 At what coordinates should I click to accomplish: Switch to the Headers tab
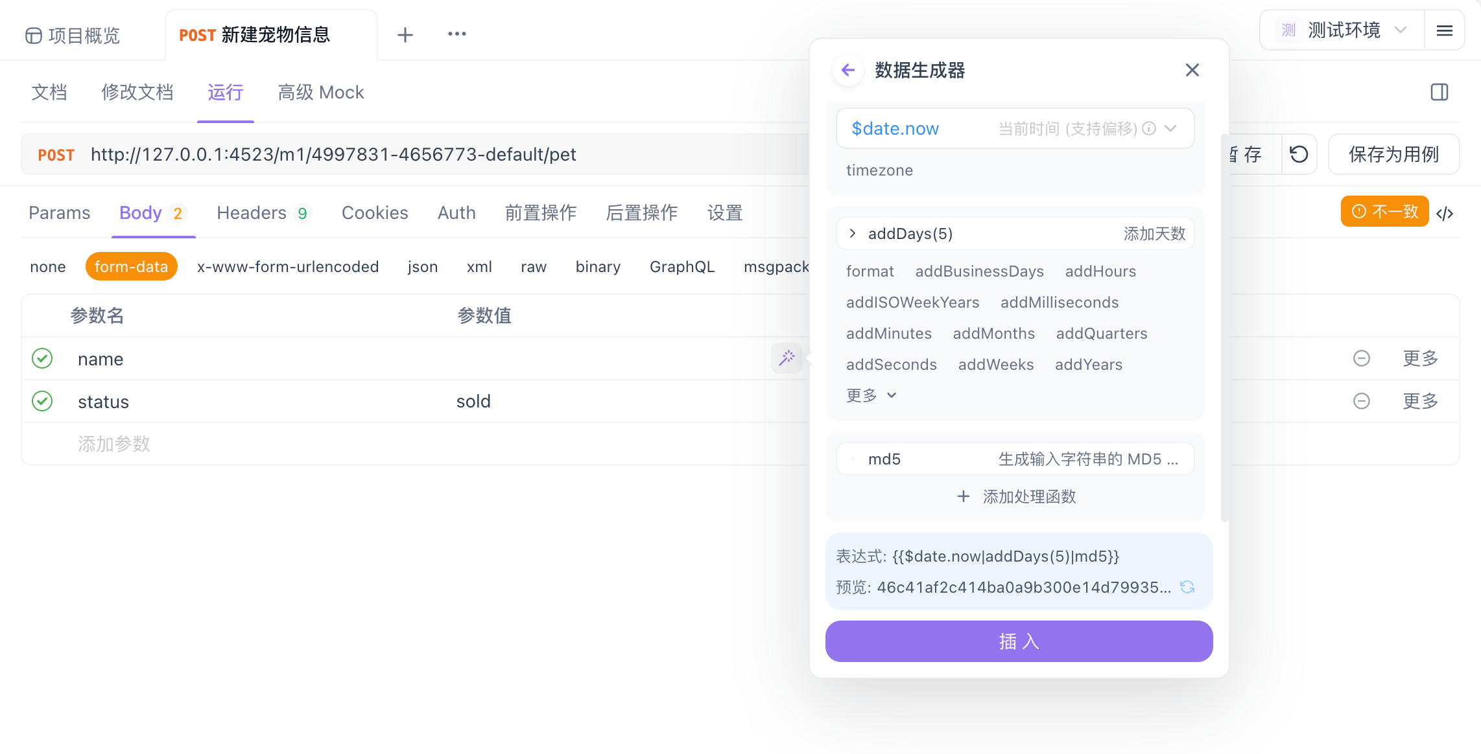pyautogui.click(x=252, y=212)
